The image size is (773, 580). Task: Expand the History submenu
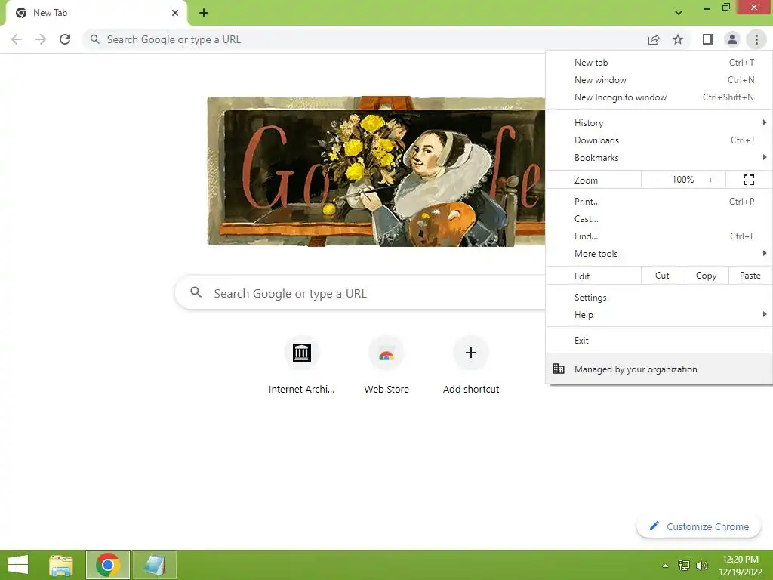tap(659, 123)
